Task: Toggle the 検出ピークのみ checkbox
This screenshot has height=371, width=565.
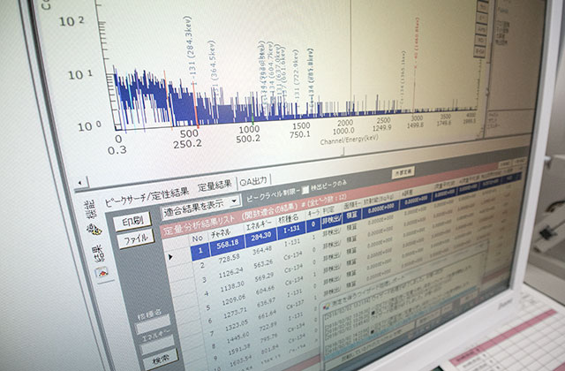Action: point(305,190)
